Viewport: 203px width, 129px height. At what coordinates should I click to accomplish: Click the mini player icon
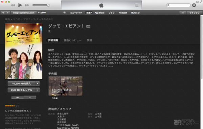click(x=197, y=2)
